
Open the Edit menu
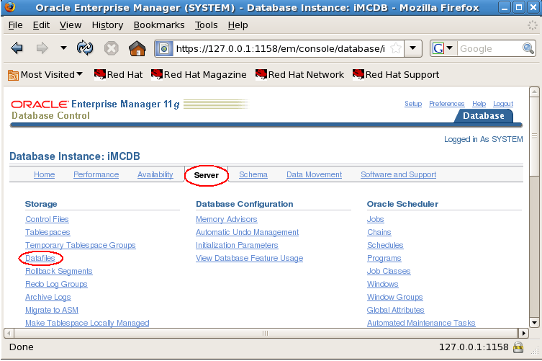(41, 25)
